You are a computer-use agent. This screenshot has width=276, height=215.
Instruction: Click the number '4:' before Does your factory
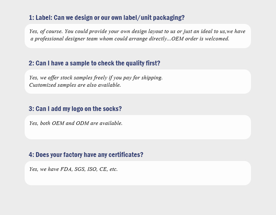click(x=32, y=155)
